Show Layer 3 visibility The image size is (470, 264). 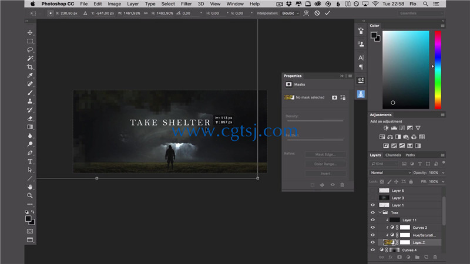click(372, 198)
